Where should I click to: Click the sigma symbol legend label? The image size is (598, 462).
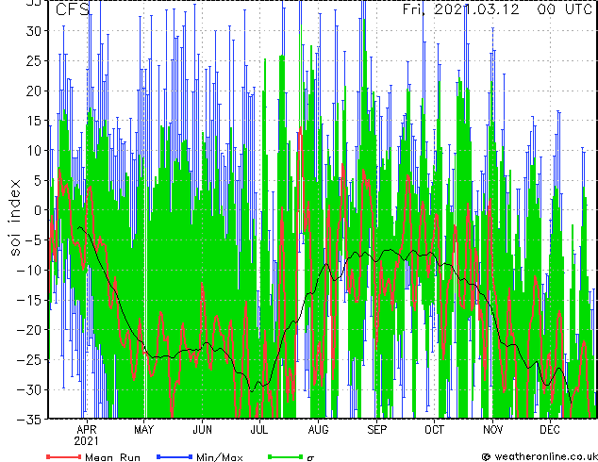[310, 458]
